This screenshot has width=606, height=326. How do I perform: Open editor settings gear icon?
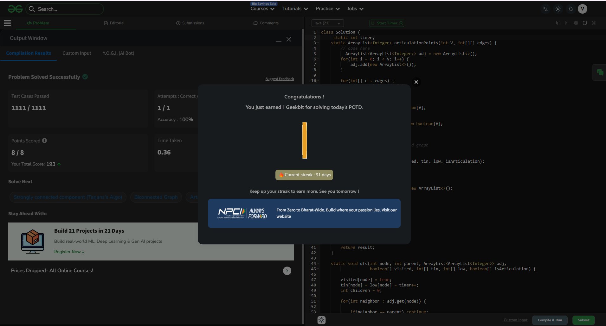tap(576, 23)
